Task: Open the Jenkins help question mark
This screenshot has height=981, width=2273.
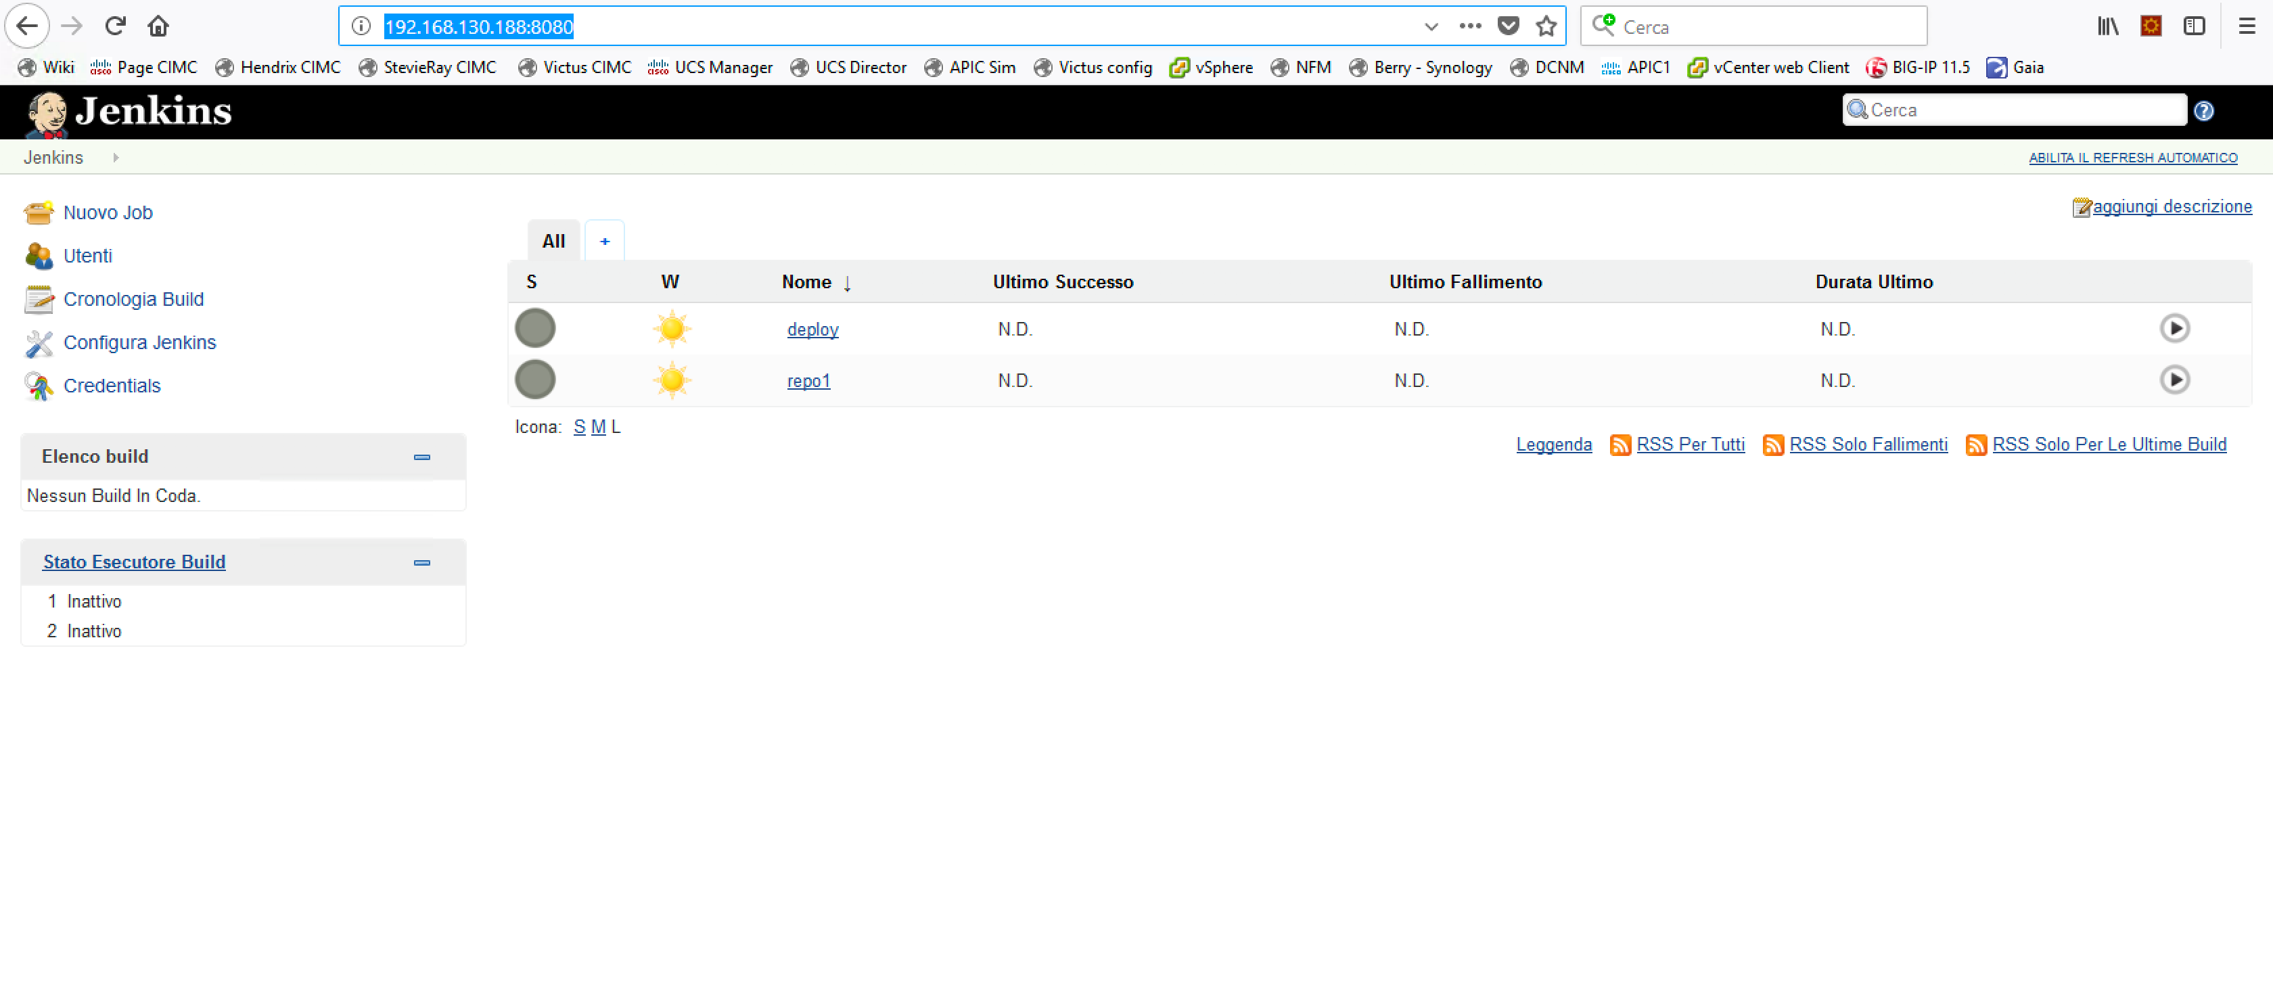Action: 2203,110
